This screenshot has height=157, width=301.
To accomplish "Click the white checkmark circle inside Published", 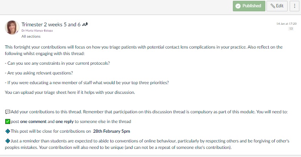I will coord(238,6).
